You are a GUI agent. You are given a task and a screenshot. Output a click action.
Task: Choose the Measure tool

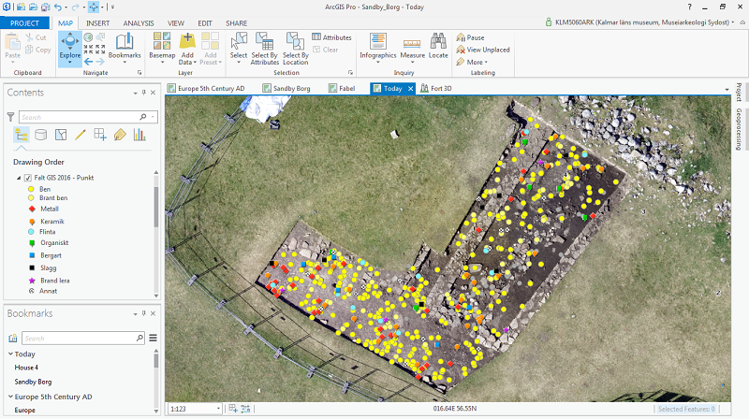pos(412,47)
